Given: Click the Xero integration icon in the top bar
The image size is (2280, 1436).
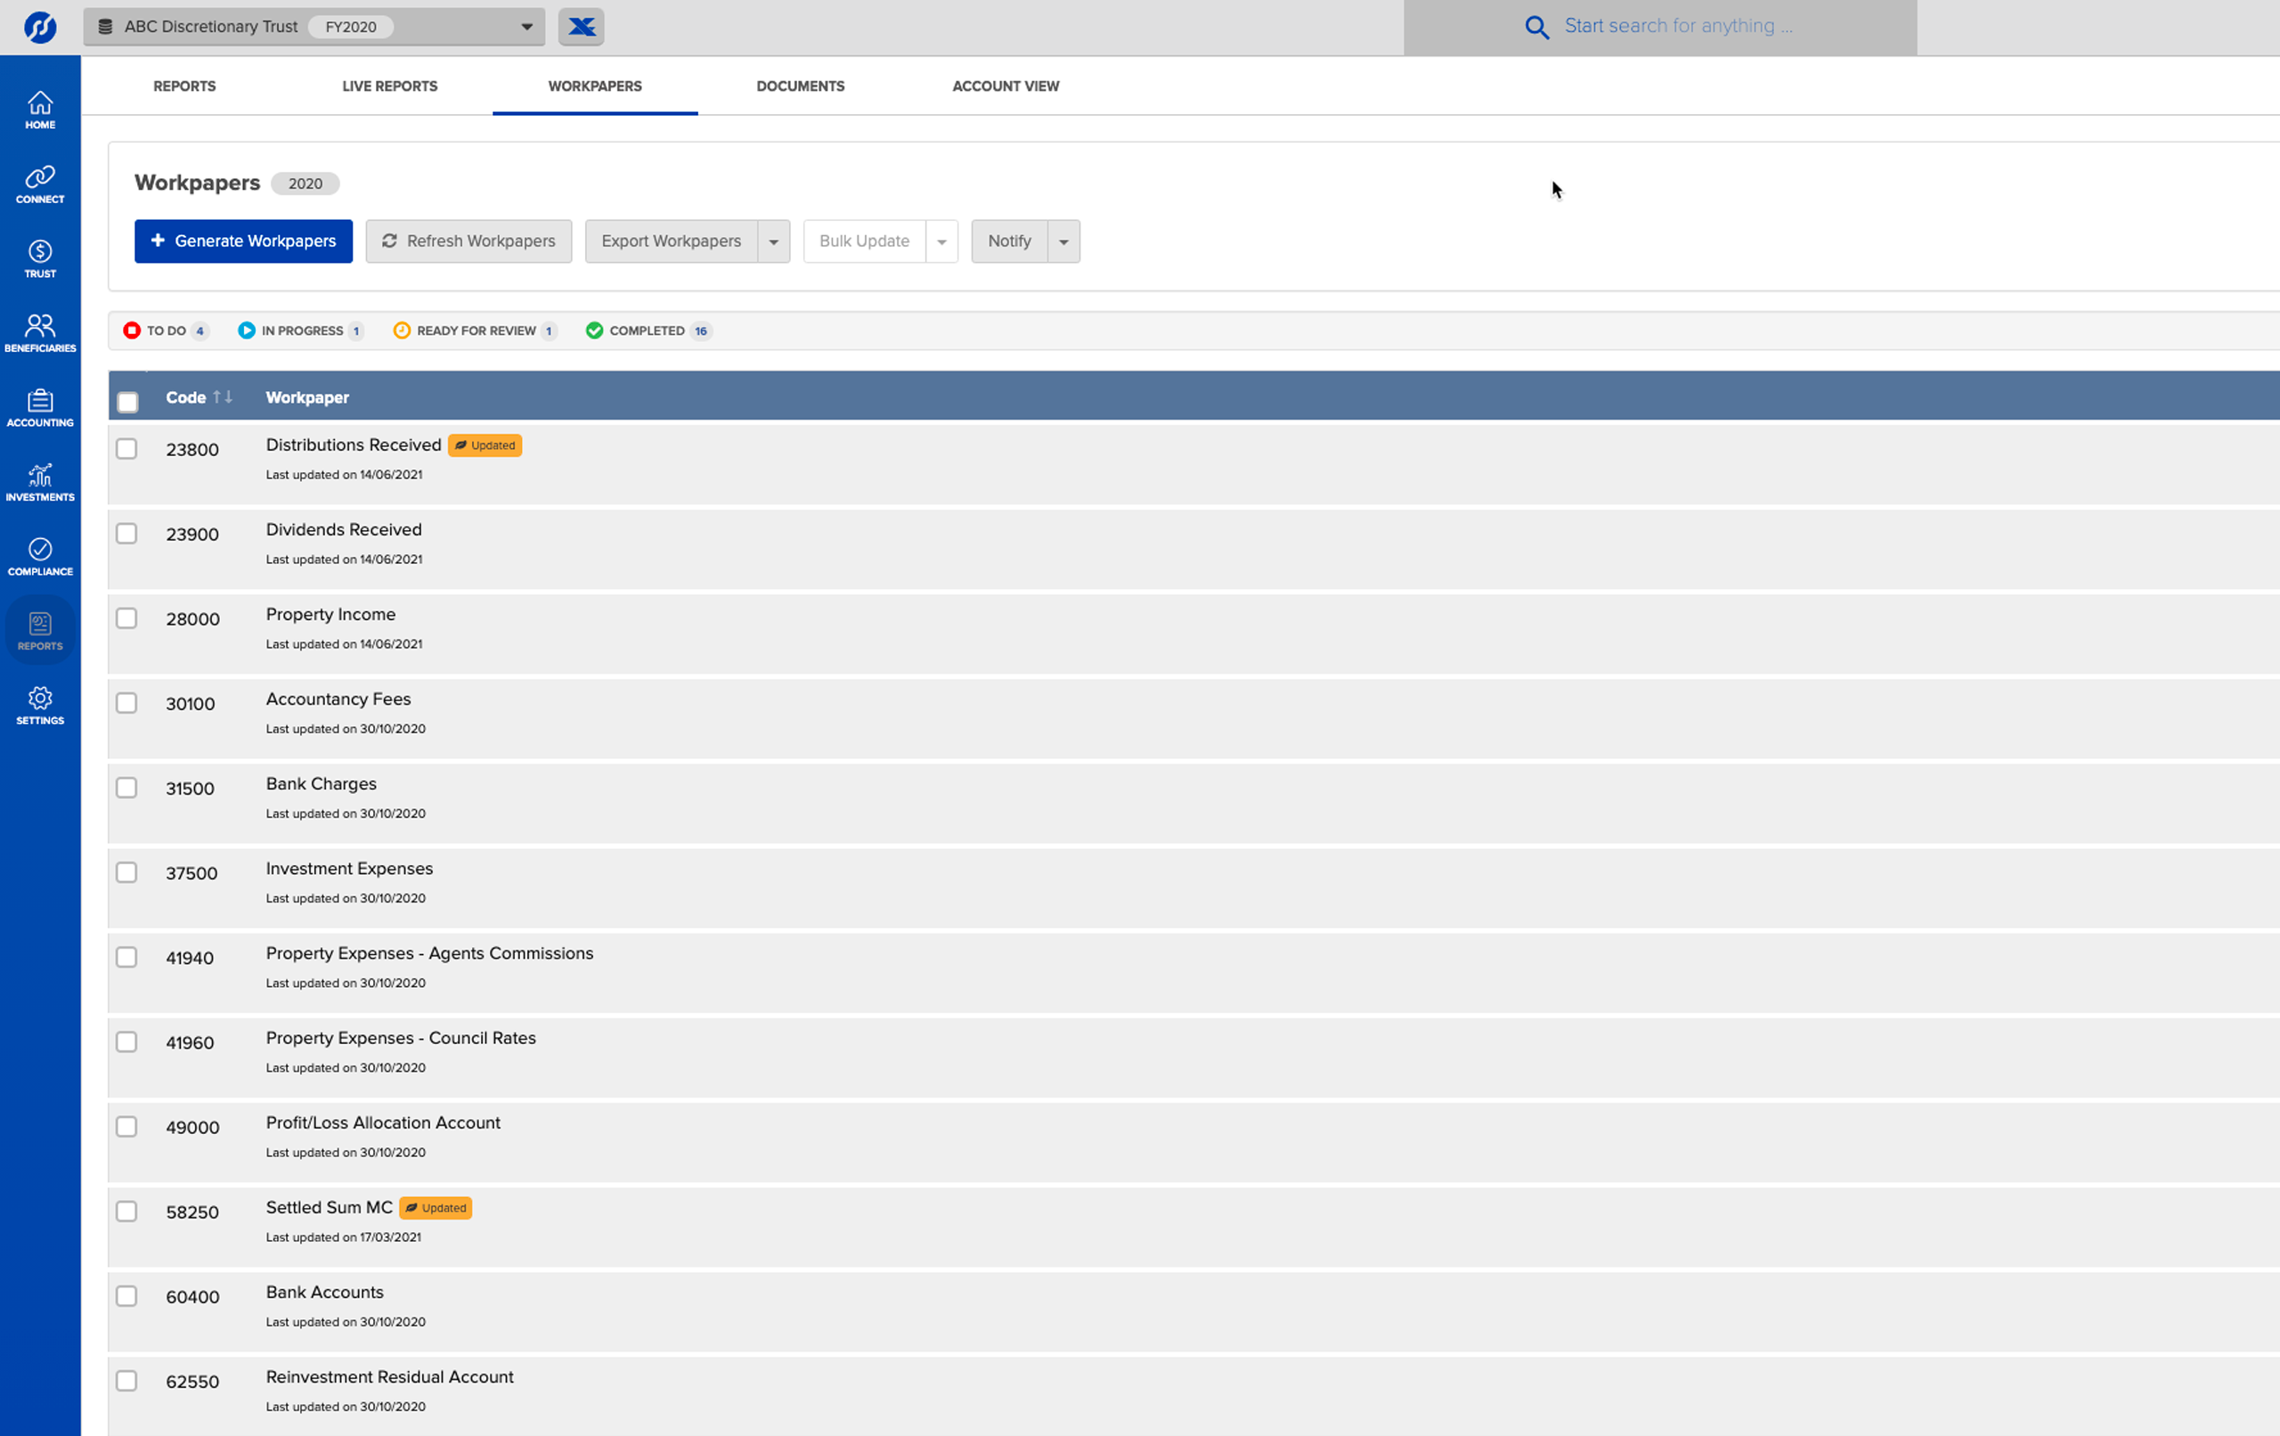Looking at the screenshot, I should coord(581,27).
